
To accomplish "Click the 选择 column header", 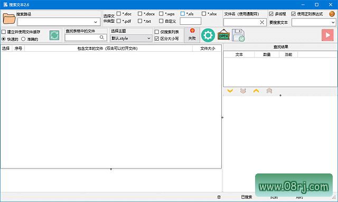I will click(6, 48).
